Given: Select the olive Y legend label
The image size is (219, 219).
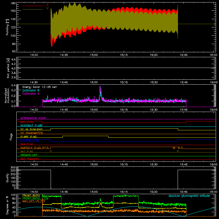Looking at the screenshot, I should [47, 8].
